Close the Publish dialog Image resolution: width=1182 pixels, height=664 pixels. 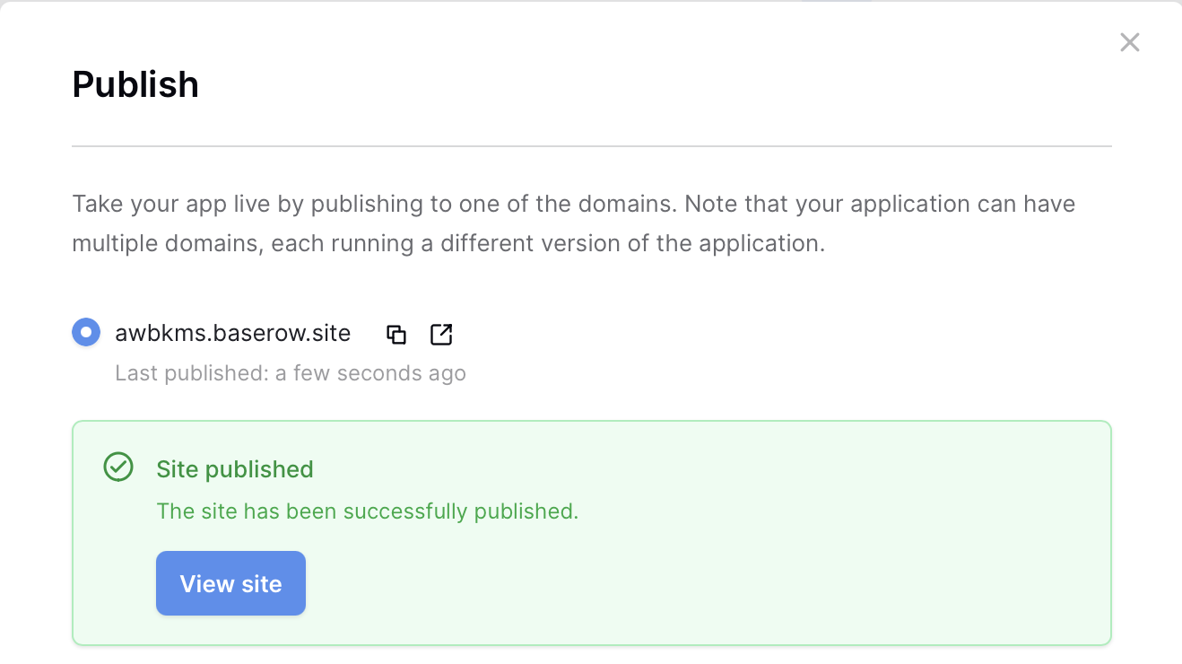pyautogui.click(x=1129, y=42)
